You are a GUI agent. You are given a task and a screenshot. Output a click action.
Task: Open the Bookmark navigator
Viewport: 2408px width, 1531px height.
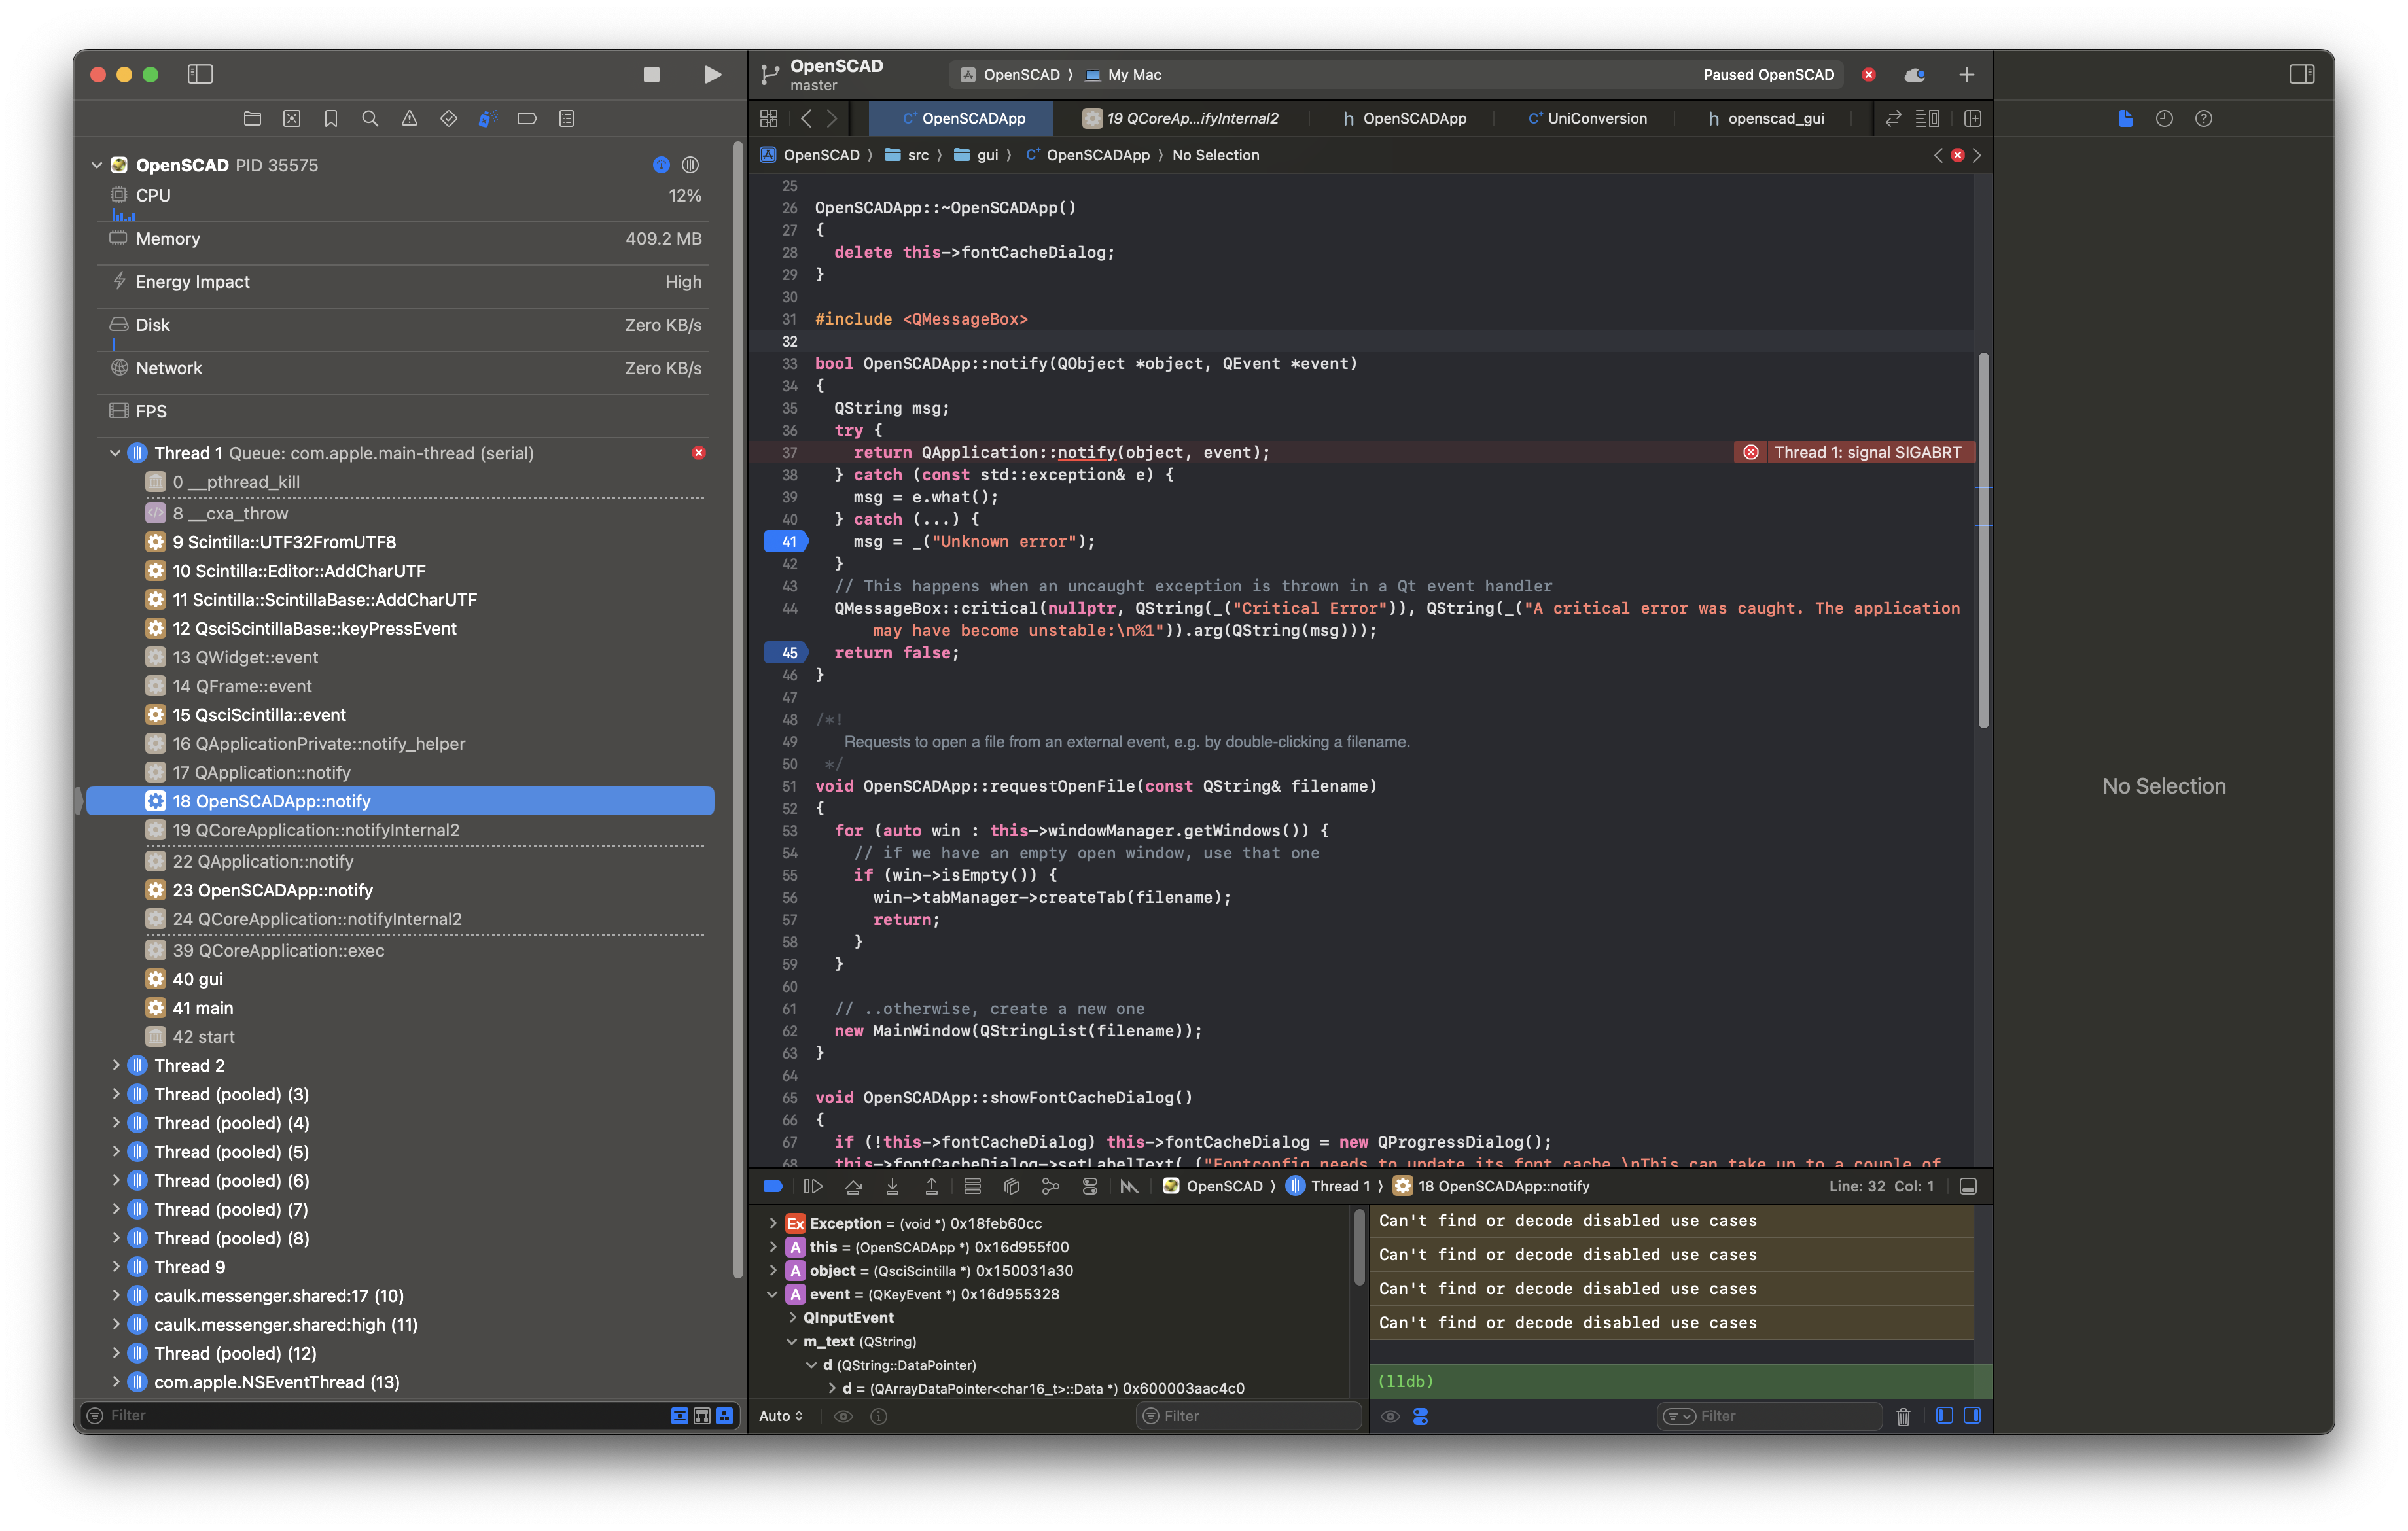click(x=331, y=119)
